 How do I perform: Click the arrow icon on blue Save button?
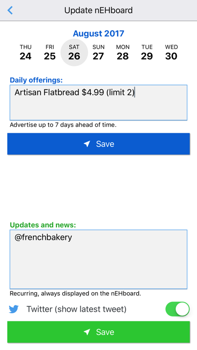coord(87,144)
